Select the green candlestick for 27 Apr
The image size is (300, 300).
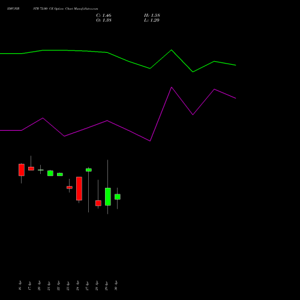pos(89,170)
